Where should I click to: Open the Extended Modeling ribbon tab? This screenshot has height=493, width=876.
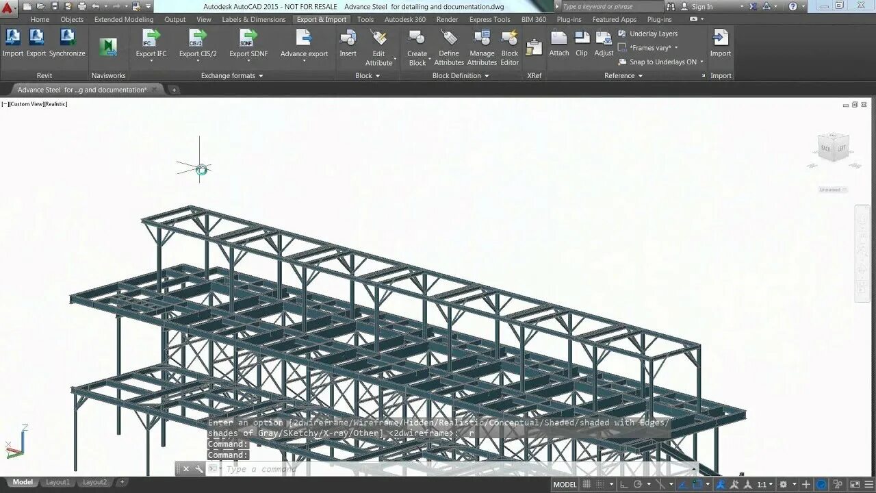(124, 19)
